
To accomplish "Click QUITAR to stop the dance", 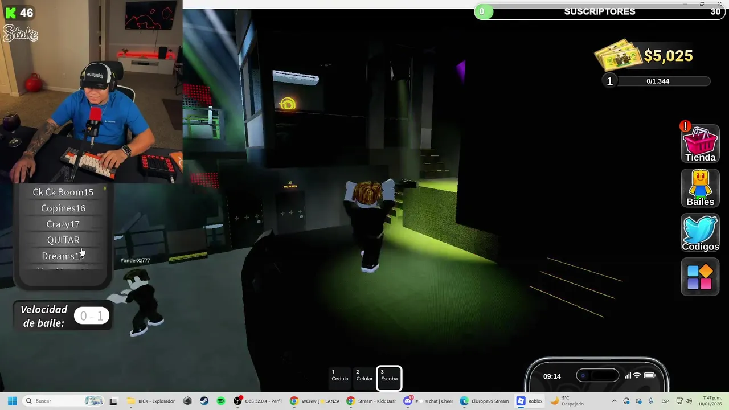I will click(63, 240).
